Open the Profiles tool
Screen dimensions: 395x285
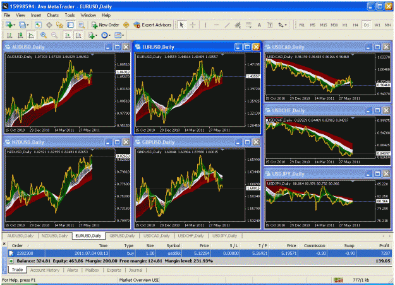(x=22, y=25)
